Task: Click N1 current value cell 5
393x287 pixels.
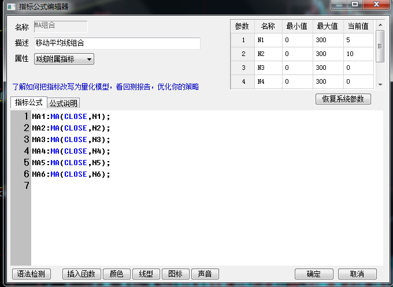Action: [x=358, y=40]
